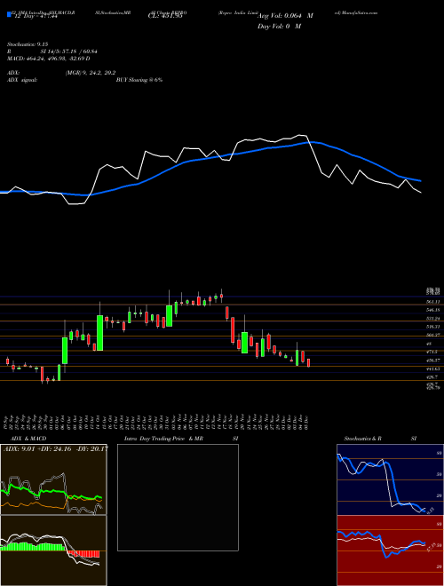Image resolution: width=444 pixels, height=586 pixels.
Task: Click the 516.31 price axis label
Action: coord(432,326)
